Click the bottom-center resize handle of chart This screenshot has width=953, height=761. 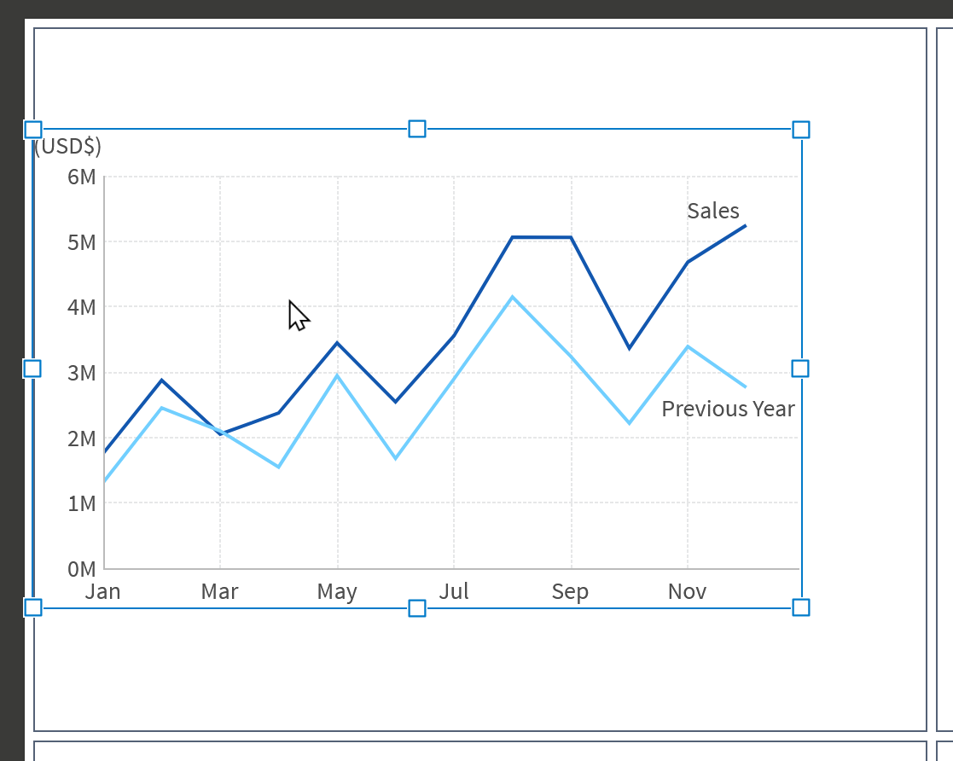click(x=417, y=607)
